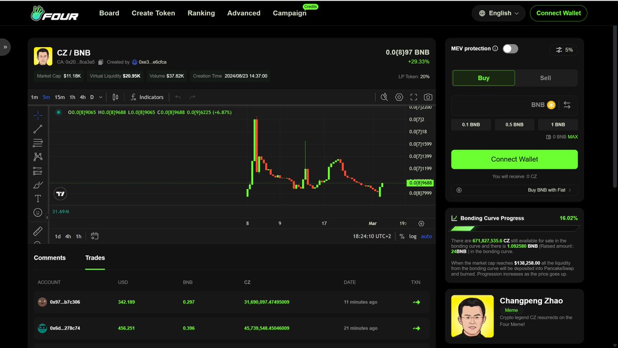This screenshot has height=348, width=618.
Task: Open the go to date calendar icon
Action: pyautogui.click(x=94, y=236)
